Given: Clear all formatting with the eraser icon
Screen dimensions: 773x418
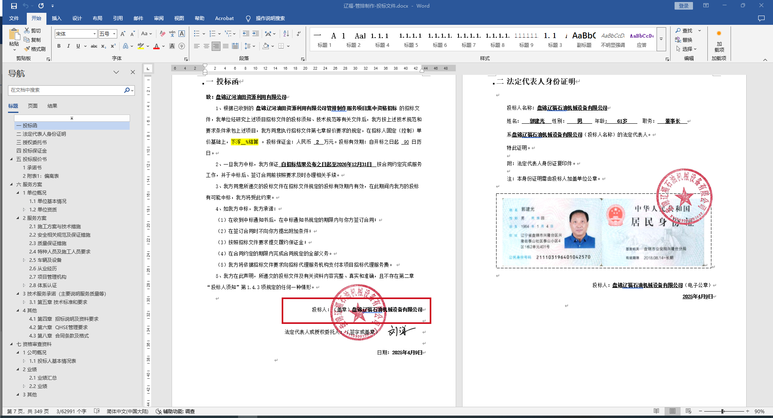Looking at the screenshot, I should coord(162,34).
